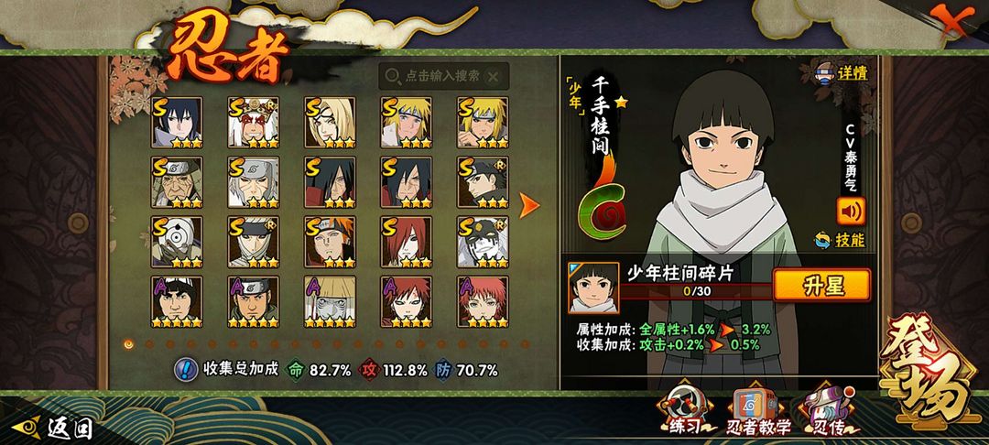This screenshot has height=445, width=989.
Task: Click the 收集总加成 info icon
Action: click(x=185, y=369)
